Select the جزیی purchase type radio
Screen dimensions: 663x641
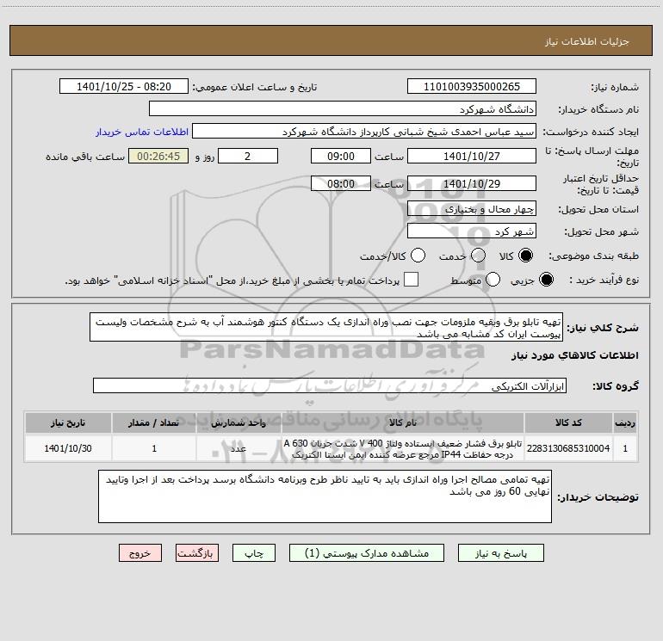pos(546,280)
